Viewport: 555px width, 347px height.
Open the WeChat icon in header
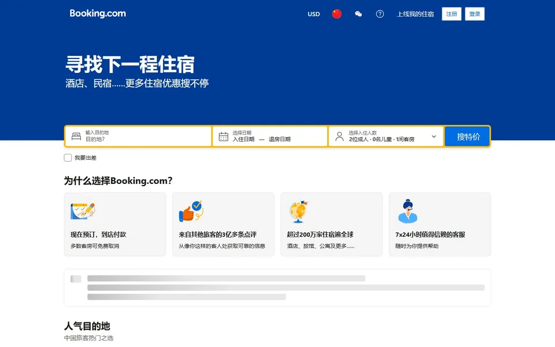tap(358, 14)
